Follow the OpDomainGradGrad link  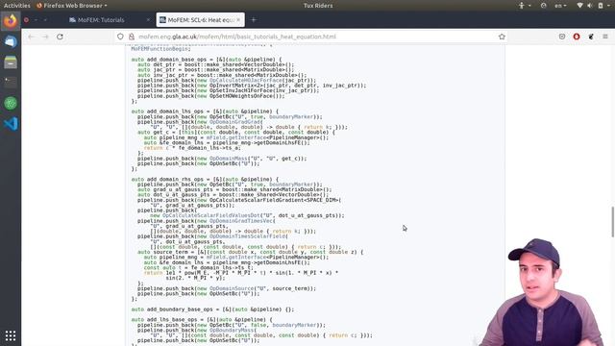point(234,122)
